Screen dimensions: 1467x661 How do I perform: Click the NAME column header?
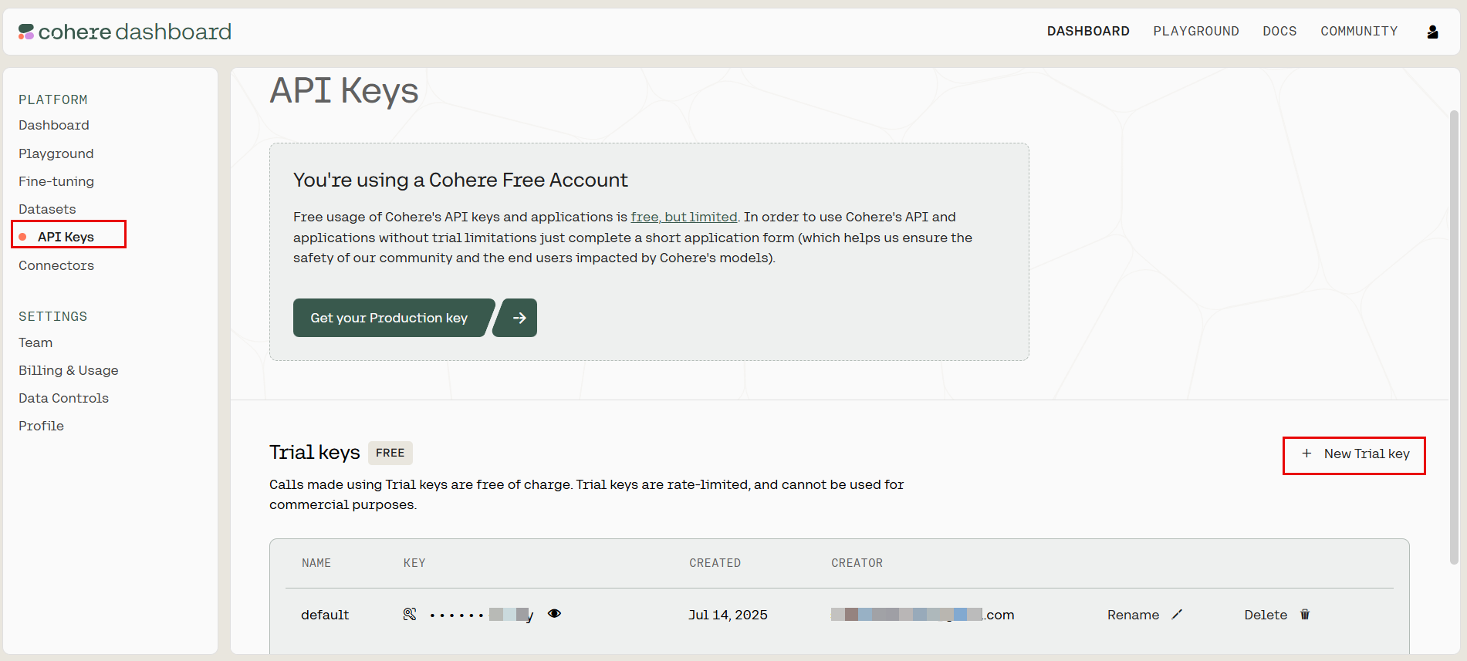point(316,563)
